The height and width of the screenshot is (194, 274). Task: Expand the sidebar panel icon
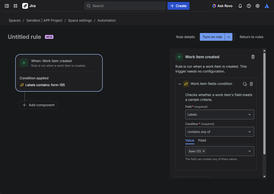tap(7, 6)
